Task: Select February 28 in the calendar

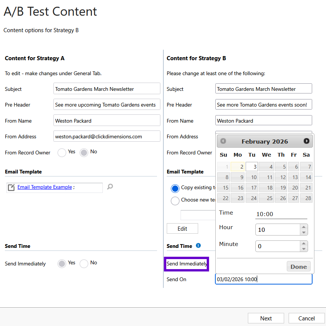Action: coord(306,198)
